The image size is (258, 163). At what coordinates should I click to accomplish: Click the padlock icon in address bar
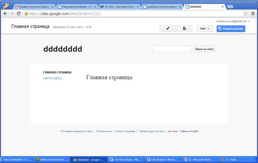26,14
